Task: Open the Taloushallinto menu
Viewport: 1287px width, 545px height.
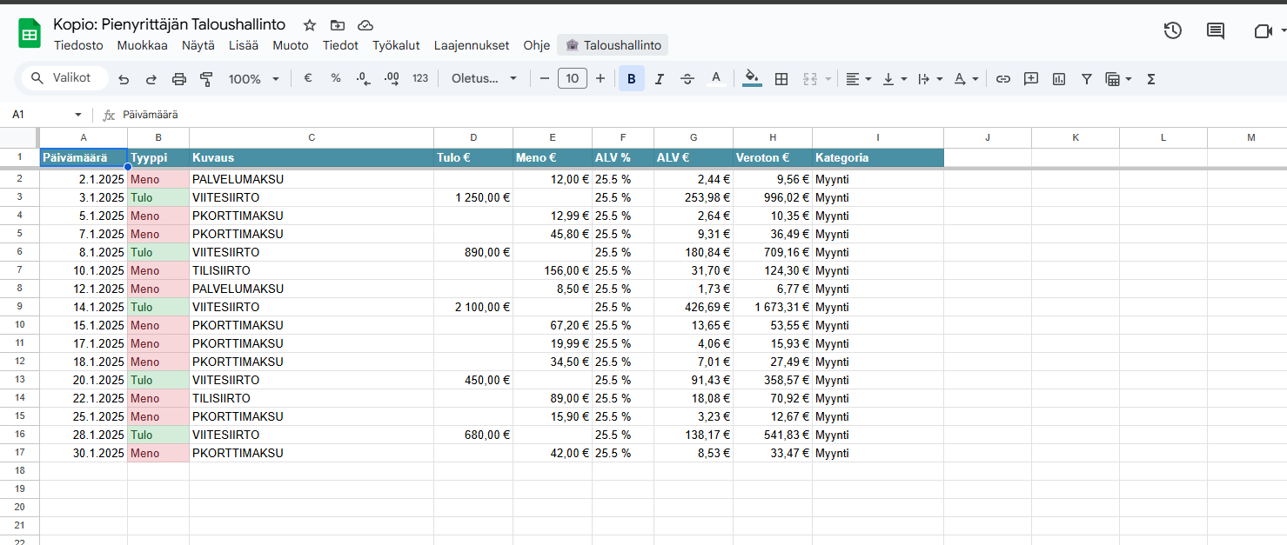Action: click(x=613, y=45)
